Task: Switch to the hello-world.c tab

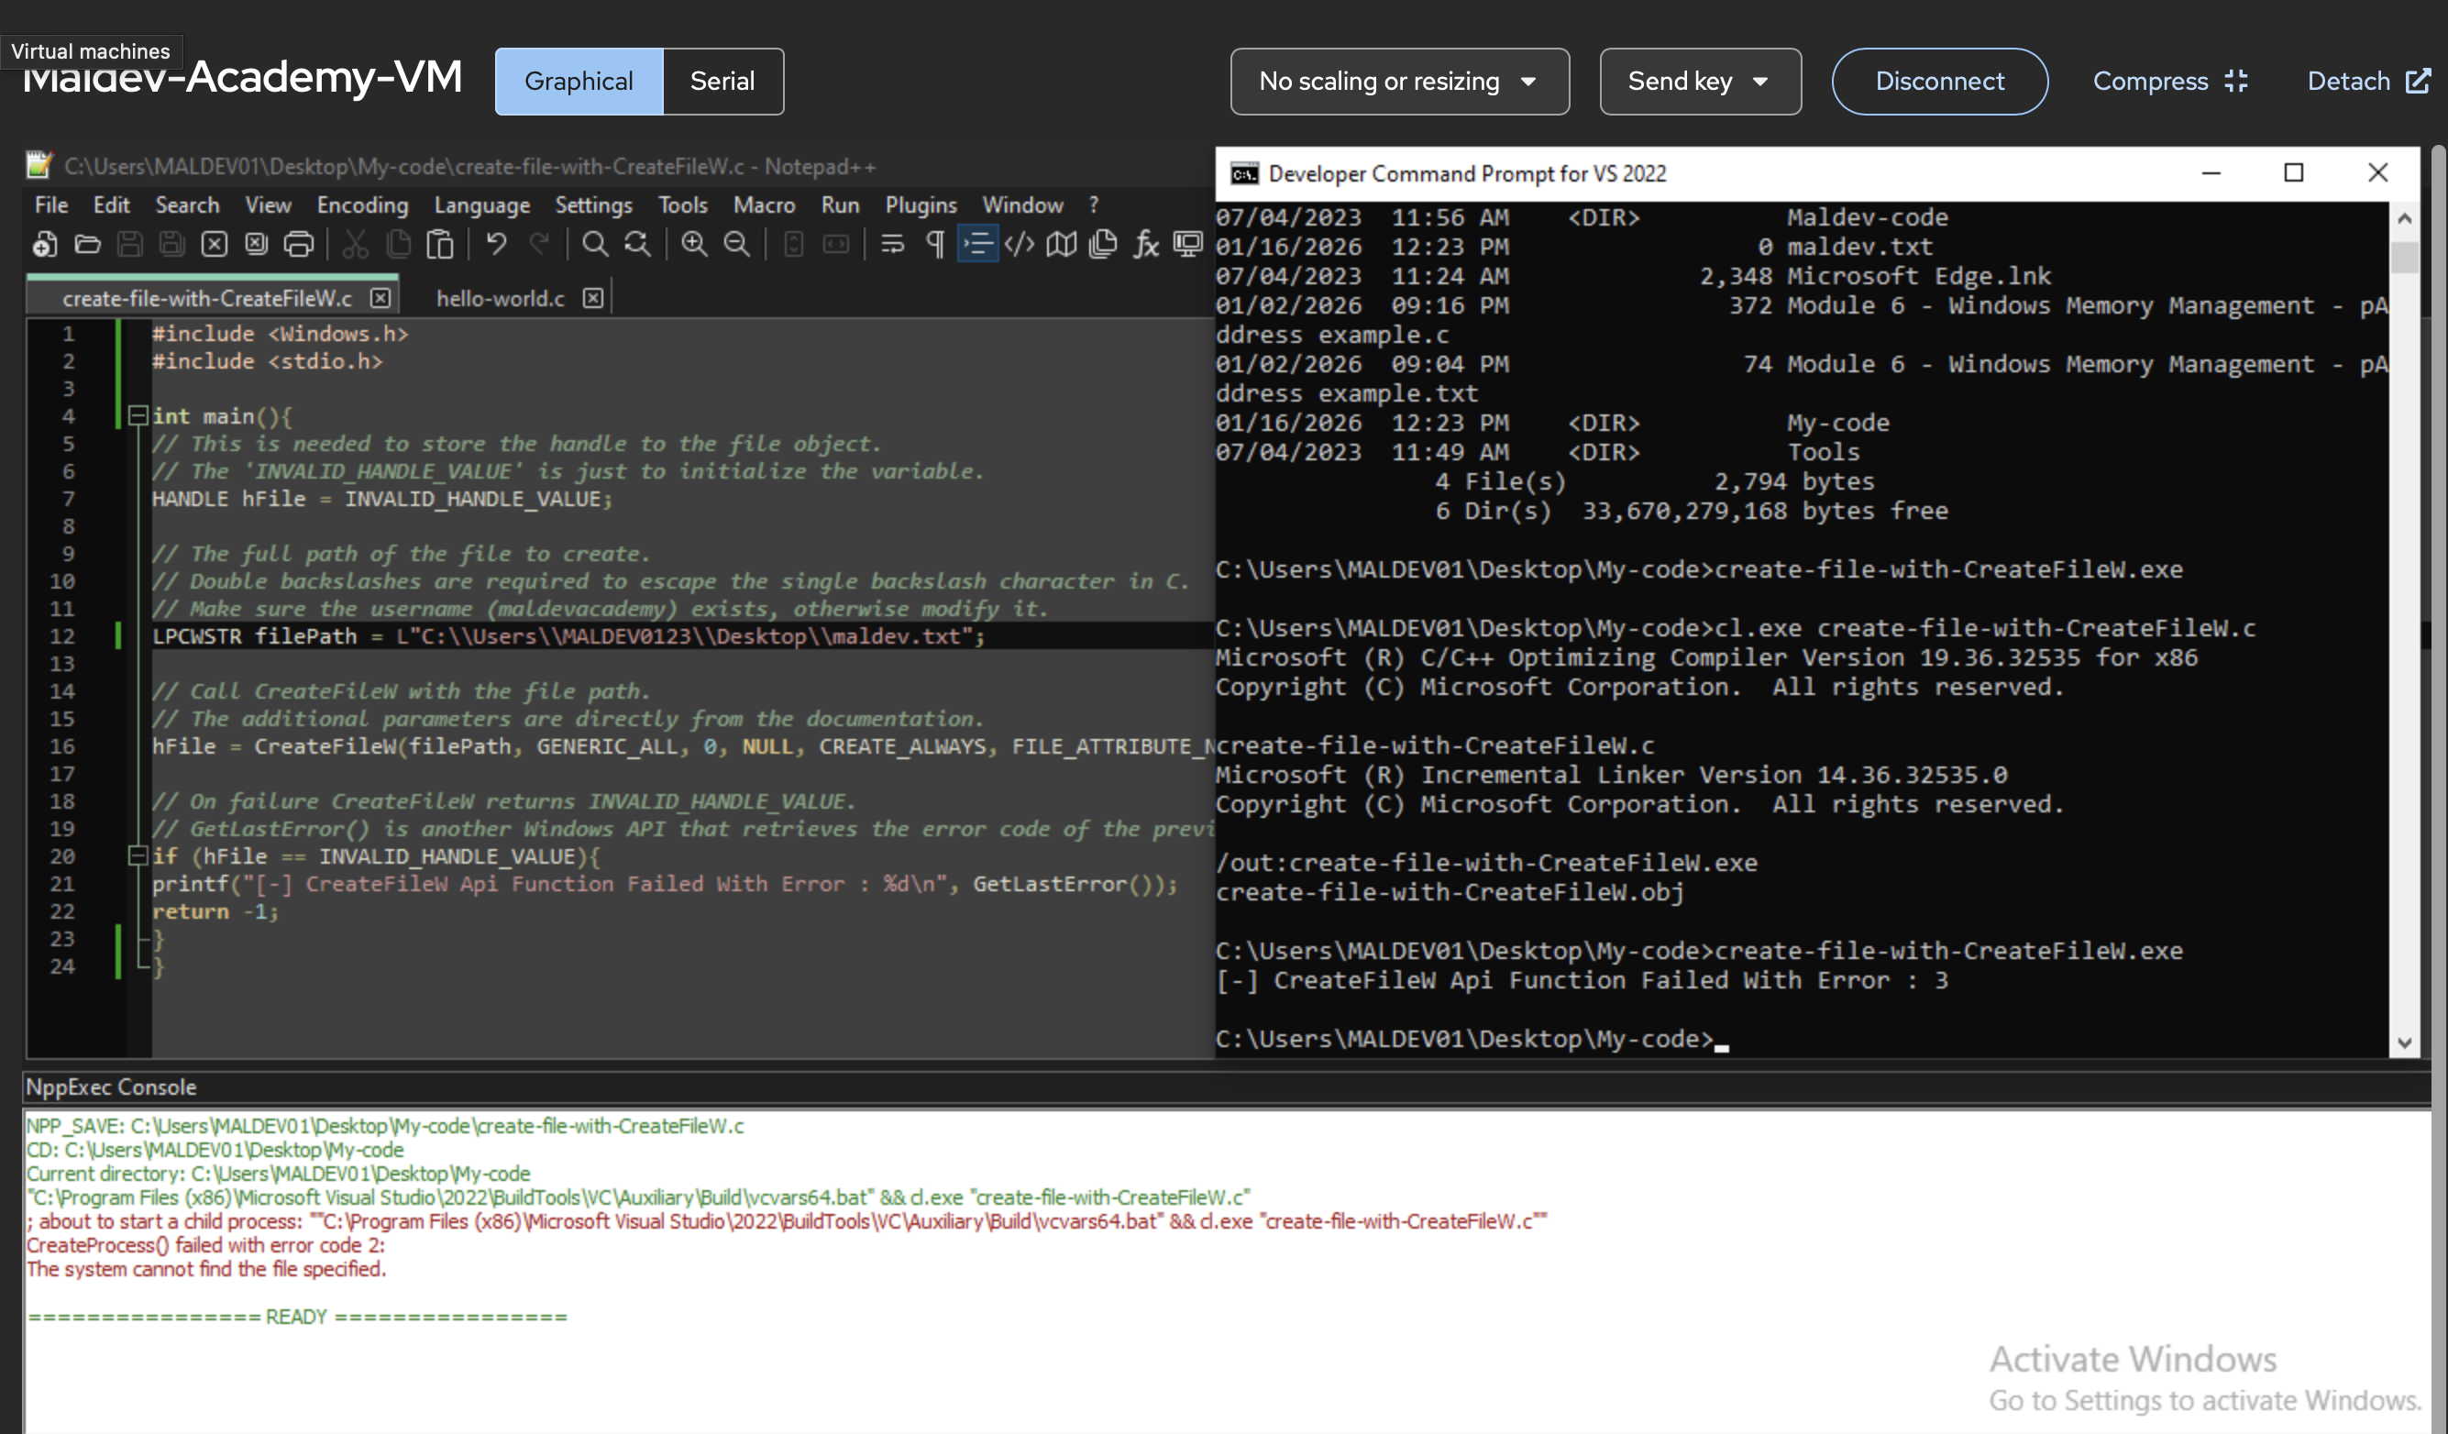Action: (500, 298)
